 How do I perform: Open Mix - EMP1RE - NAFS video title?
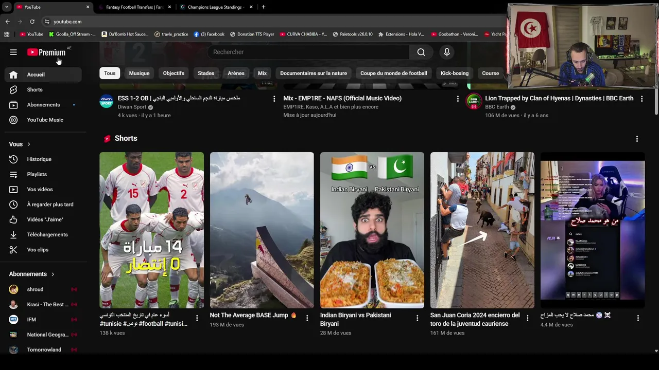pos(342,98)
